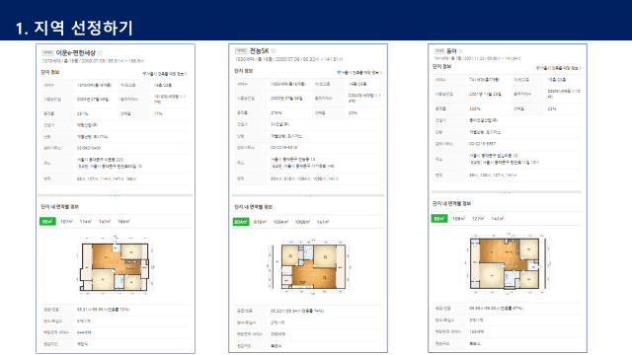Click phone number 02-962-0400 in 이문e-편한세상 card

coord(89,148)
